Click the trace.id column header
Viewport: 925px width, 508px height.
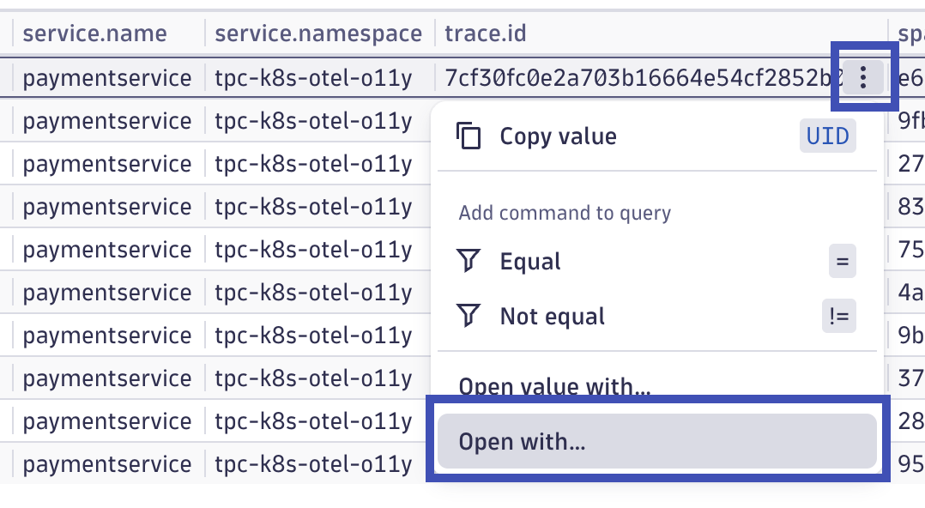coord(485,33)
